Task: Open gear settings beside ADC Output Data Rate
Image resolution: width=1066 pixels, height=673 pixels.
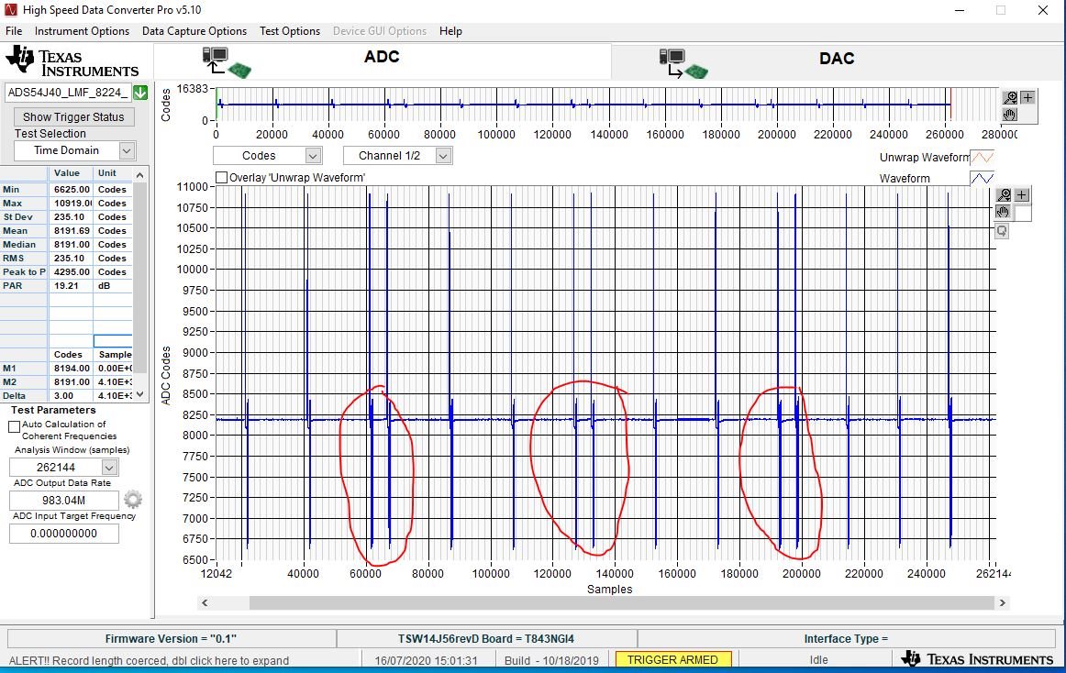Action: click(x=133, y=500)
